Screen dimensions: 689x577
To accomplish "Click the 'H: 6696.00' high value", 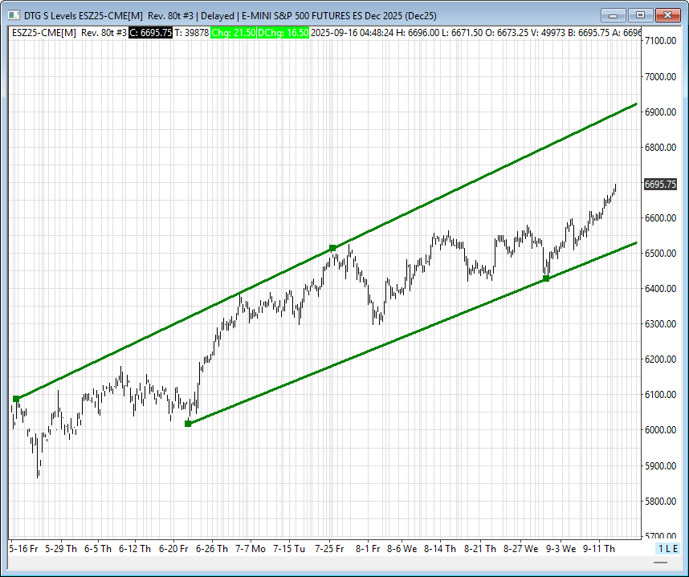I will pos(418,33).
